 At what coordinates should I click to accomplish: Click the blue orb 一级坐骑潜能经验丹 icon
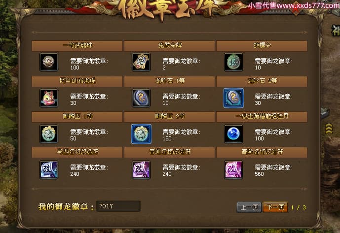point(233,134)
